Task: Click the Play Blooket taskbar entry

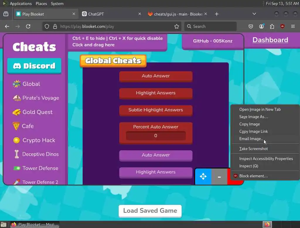Action: coord(35,224)
